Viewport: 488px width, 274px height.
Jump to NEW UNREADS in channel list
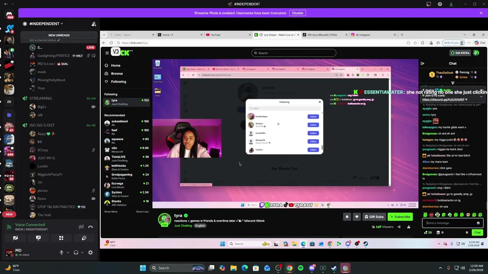pyautogui.click(x=59, y=35)
